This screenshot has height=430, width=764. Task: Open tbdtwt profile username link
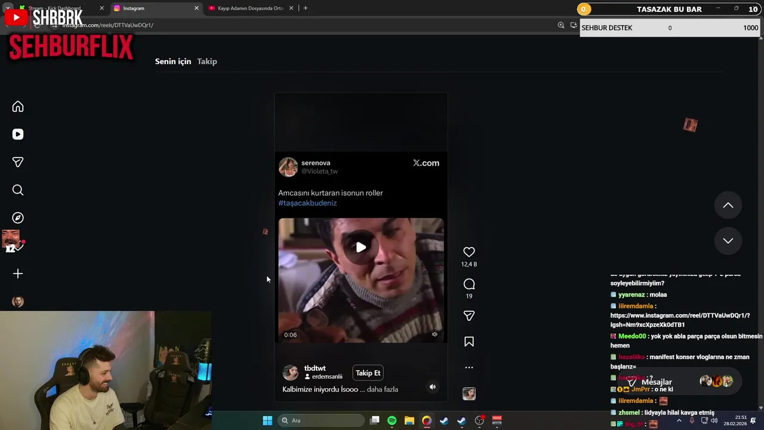coord(315,368)
